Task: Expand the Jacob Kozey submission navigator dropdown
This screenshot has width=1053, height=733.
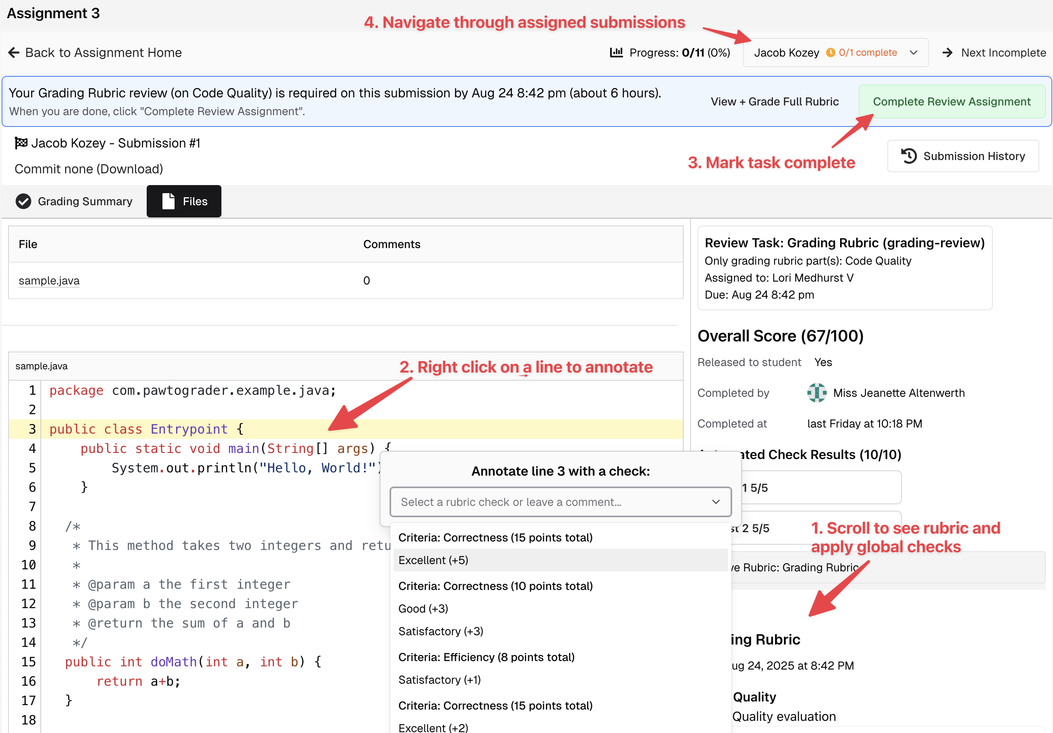Action: [x=913, y=52]
